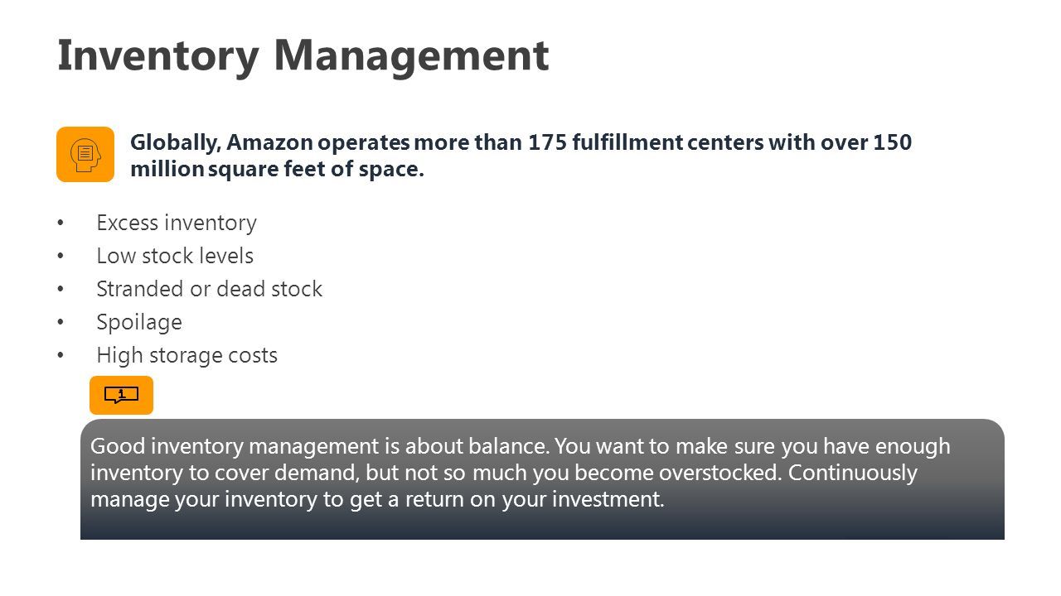Click the "Low stock levels" bullet text
1061x596 pixels.
[175, 256]
